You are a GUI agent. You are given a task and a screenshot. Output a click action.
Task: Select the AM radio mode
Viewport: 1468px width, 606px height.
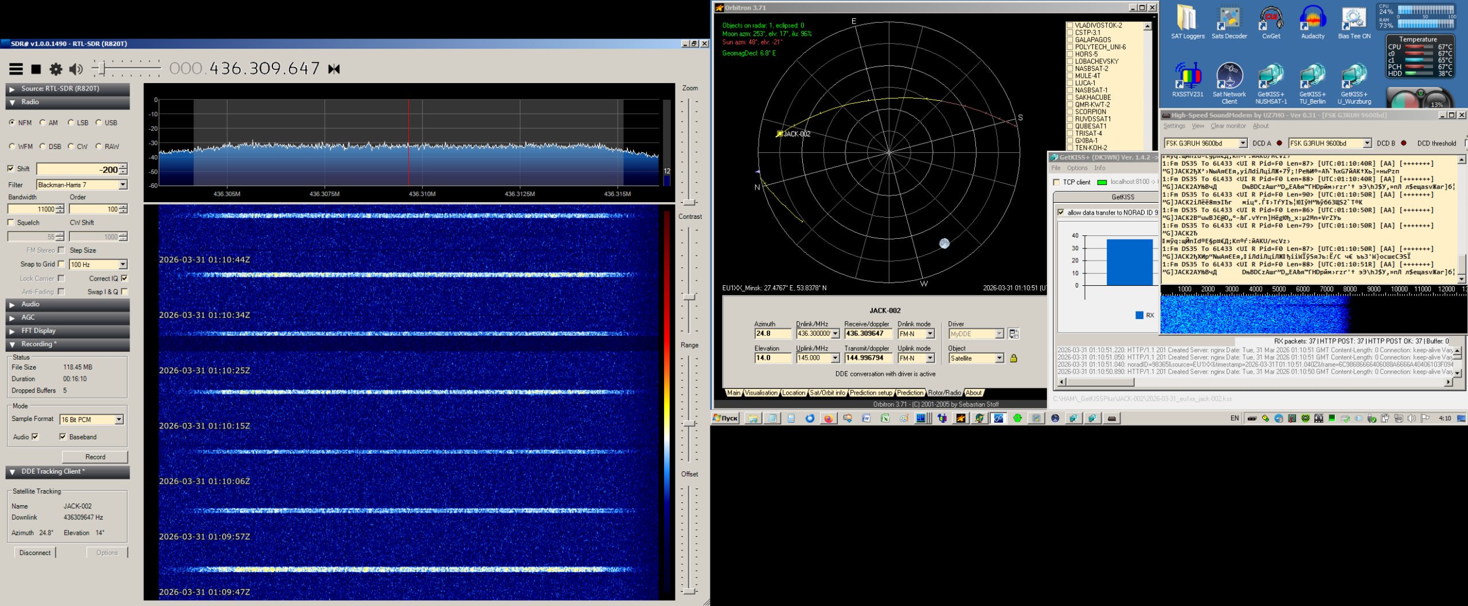[x=43, y=123]
